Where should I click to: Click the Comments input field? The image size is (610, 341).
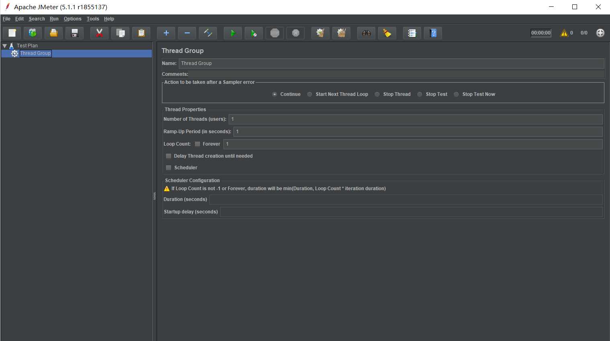pos(397,74)
